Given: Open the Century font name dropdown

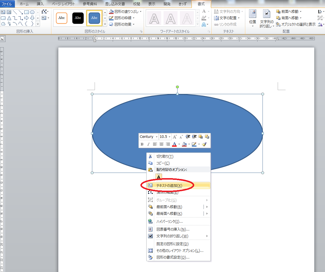Looking at the screenshot, I should coord(157,137).
